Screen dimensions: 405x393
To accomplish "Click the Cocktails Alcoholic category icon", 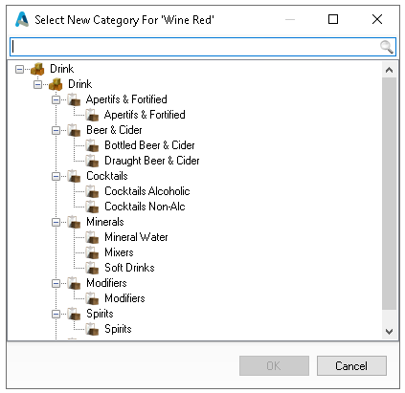I will pyautogui.click(x=92, y=191).
